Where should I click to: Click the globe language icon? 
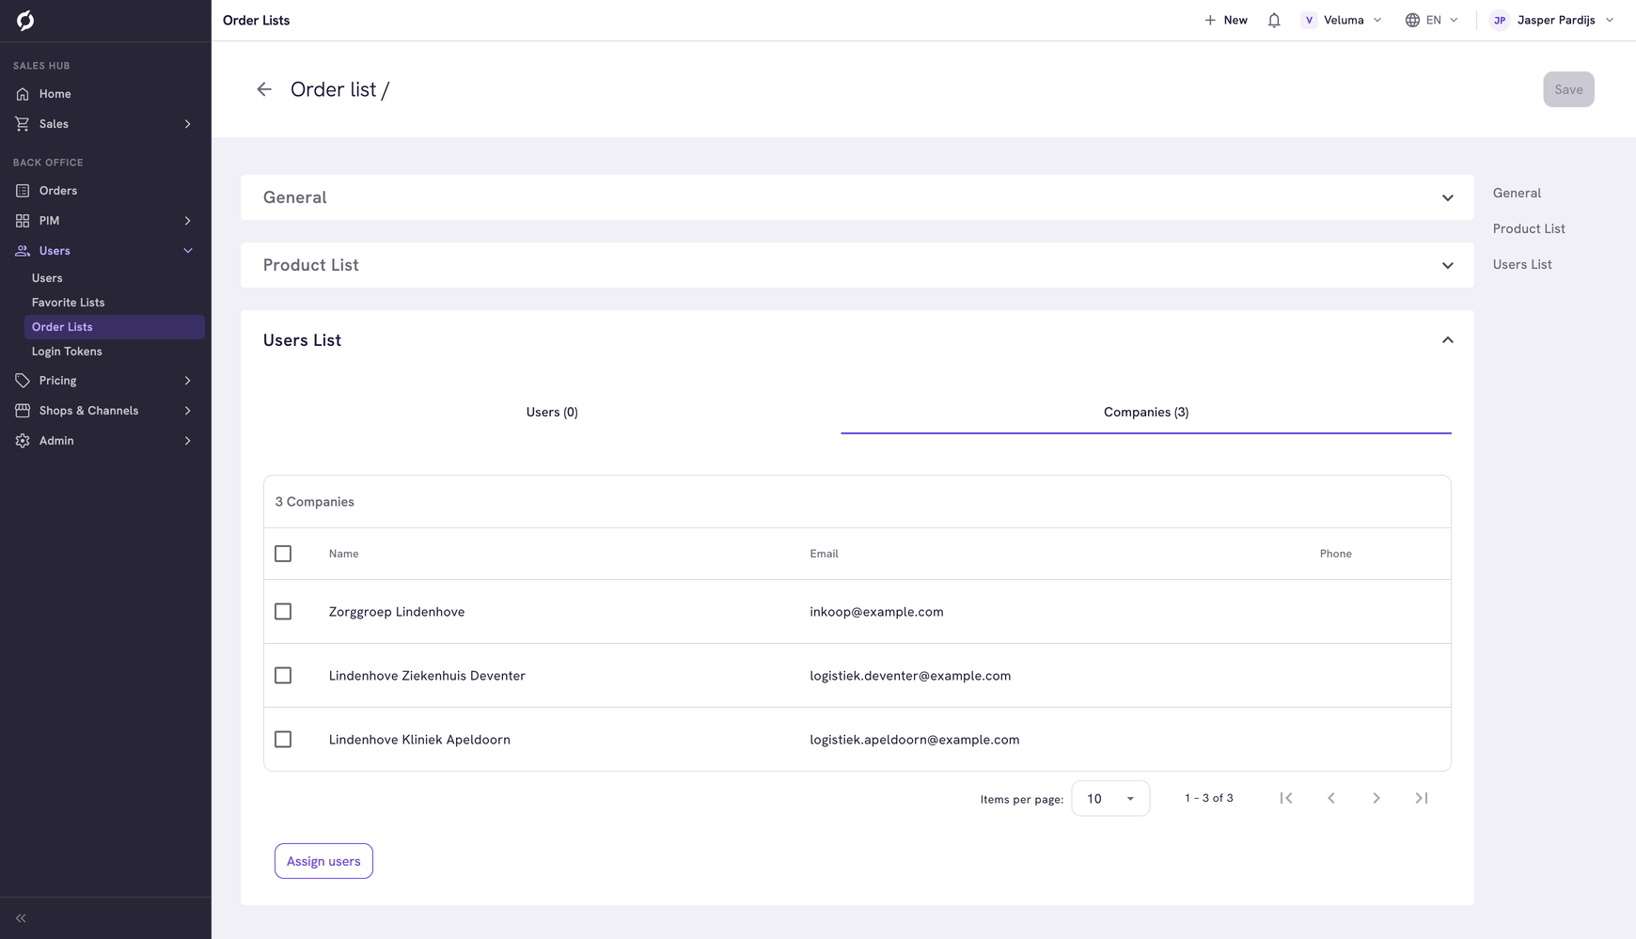[x=1412, y=20]
